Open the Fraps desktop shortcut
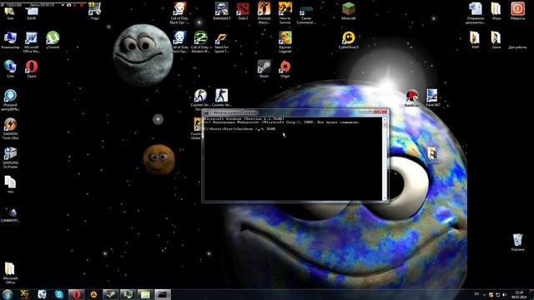The image size is (534, 300). 94,11
